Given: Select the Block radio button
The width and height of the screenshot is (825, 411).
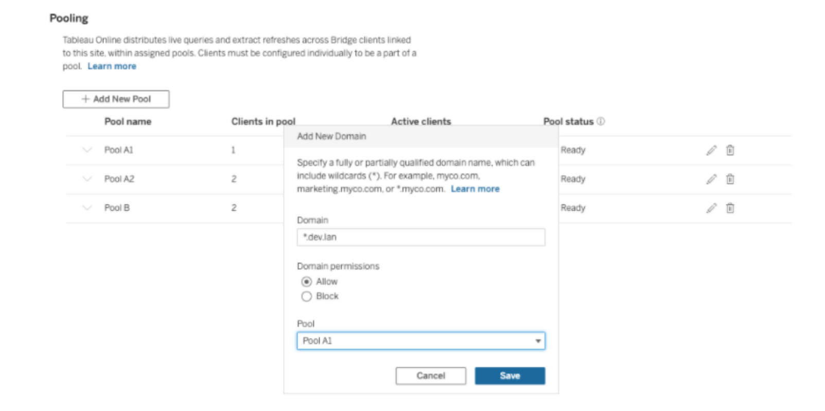Looking at the screenshot, I should point(307,296).
